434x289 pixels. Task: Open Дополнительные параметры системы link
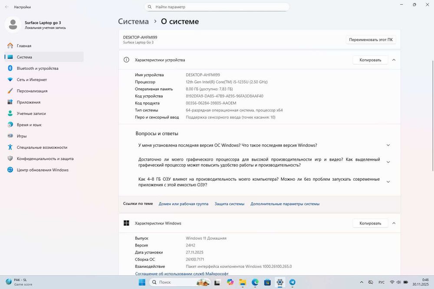[285, 204]
